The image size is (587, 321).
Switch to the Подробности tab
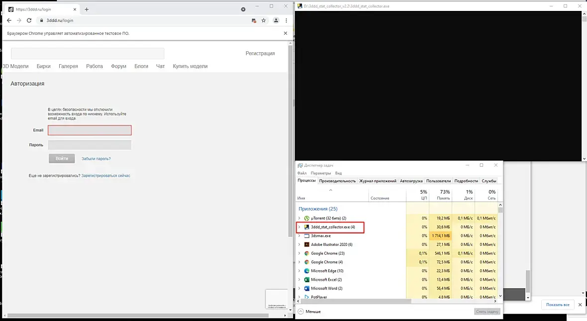466,181
